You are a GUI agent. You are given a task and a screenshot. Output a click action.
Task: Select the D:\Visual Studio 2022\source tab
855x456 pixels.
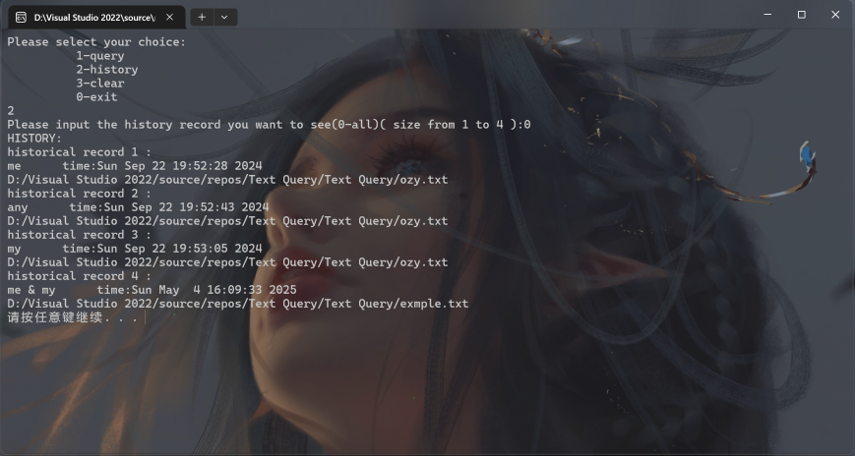(x=96, y=18)
